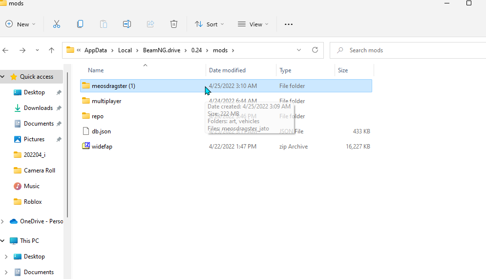Open the See more ellipsis menu

coord(289,24)
